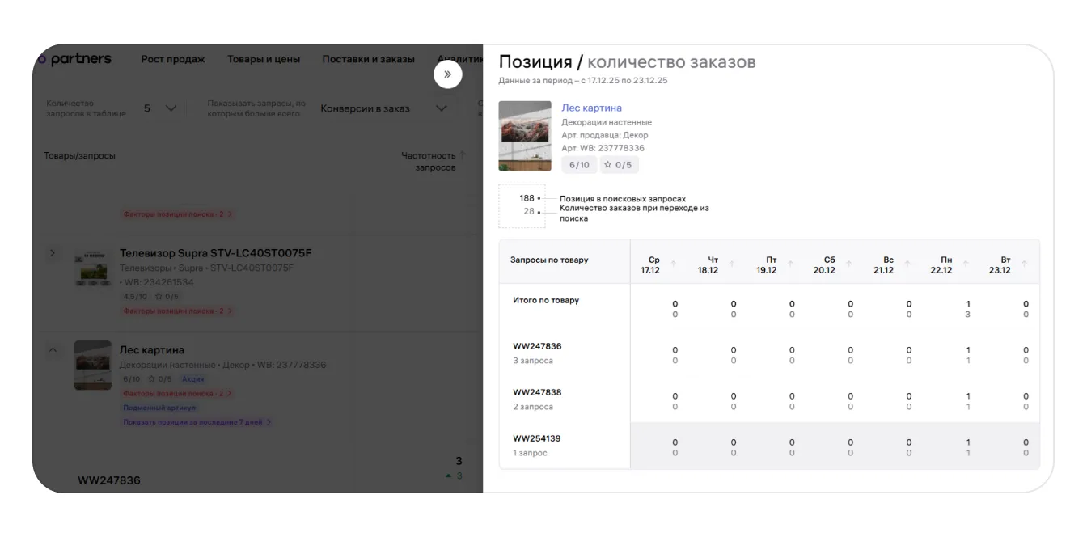Open the Поставки и заказы menu
This screenshot has width=1087, height=537.
point(368,59)
